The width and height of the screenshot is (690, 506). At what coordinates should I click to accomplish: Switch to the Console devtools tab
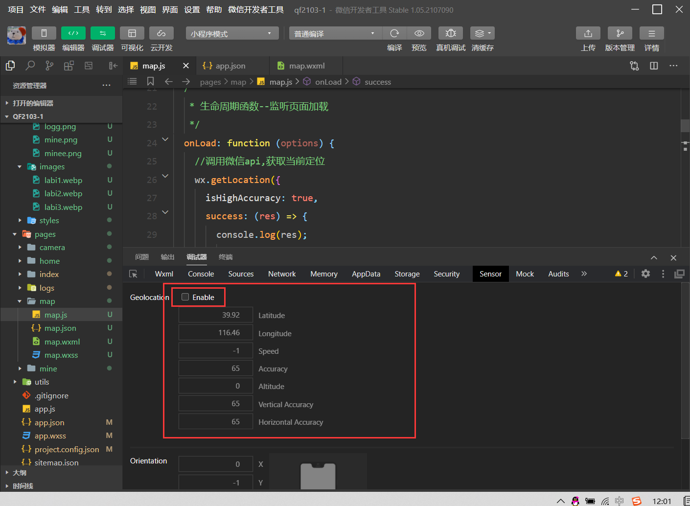(x=201, y=274)
